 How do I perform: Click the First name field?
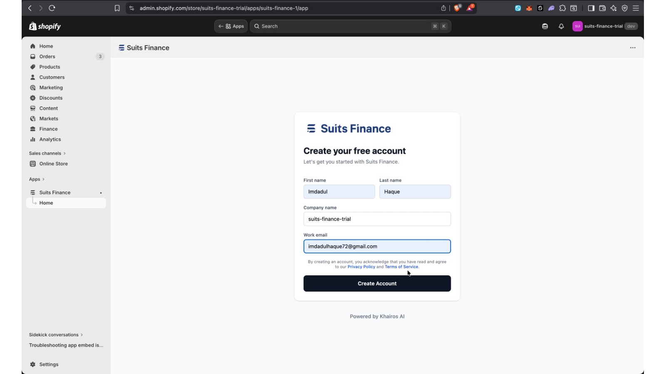coord(339,192)
